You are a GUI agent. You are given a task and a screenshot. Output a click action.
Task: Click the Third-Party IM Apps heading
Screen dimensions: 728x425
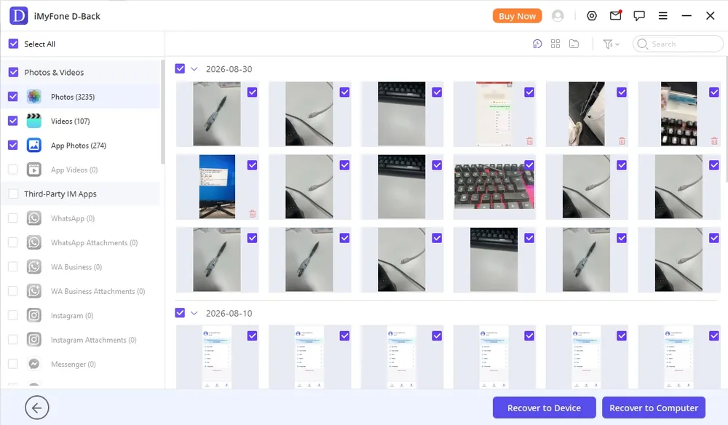tap(60, 194)
